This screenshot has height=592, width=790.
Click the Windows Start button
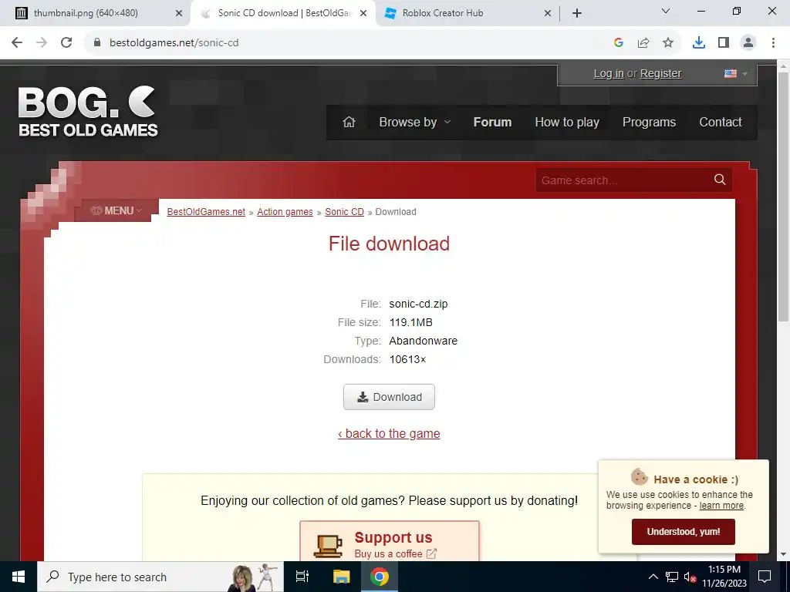click(19, 577)
